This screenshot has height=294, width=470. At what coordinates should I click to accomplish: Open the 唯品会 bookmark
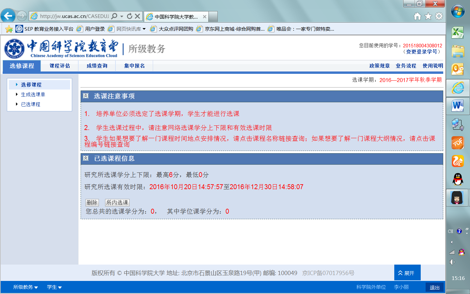pos(301,29)
